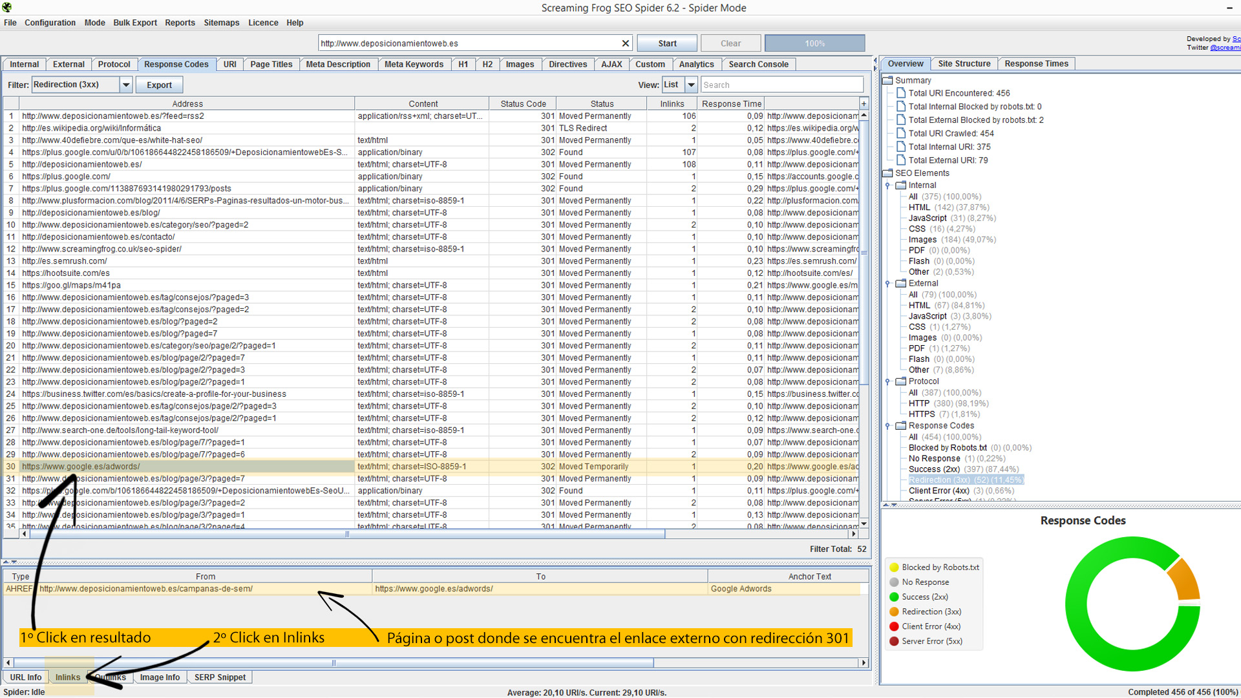Select Total URI Crawled page icon
The height and width of the screenshot is (698, 1241).
(x=900, y=133)
